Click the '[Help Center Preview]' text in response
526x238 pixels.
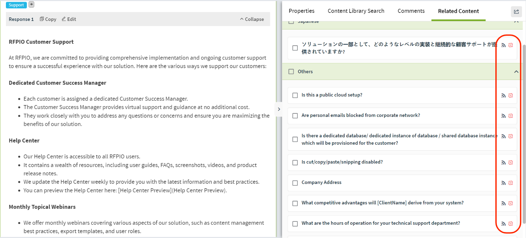click(145, 190)
